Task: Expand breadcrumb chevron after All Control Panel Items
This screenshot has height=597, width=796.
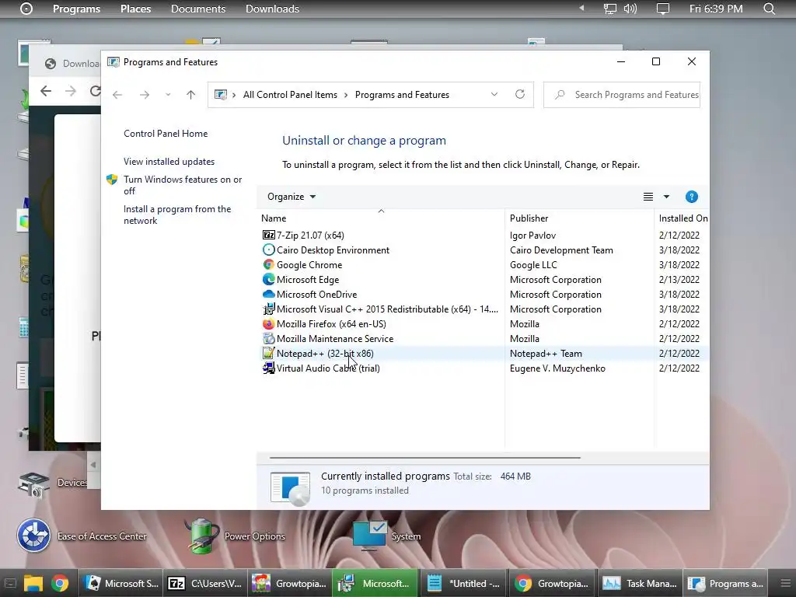Action: 346,95
